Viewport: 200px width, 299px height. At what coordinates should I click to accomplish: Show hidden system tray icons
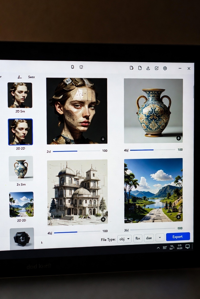(x=158, y=248)
